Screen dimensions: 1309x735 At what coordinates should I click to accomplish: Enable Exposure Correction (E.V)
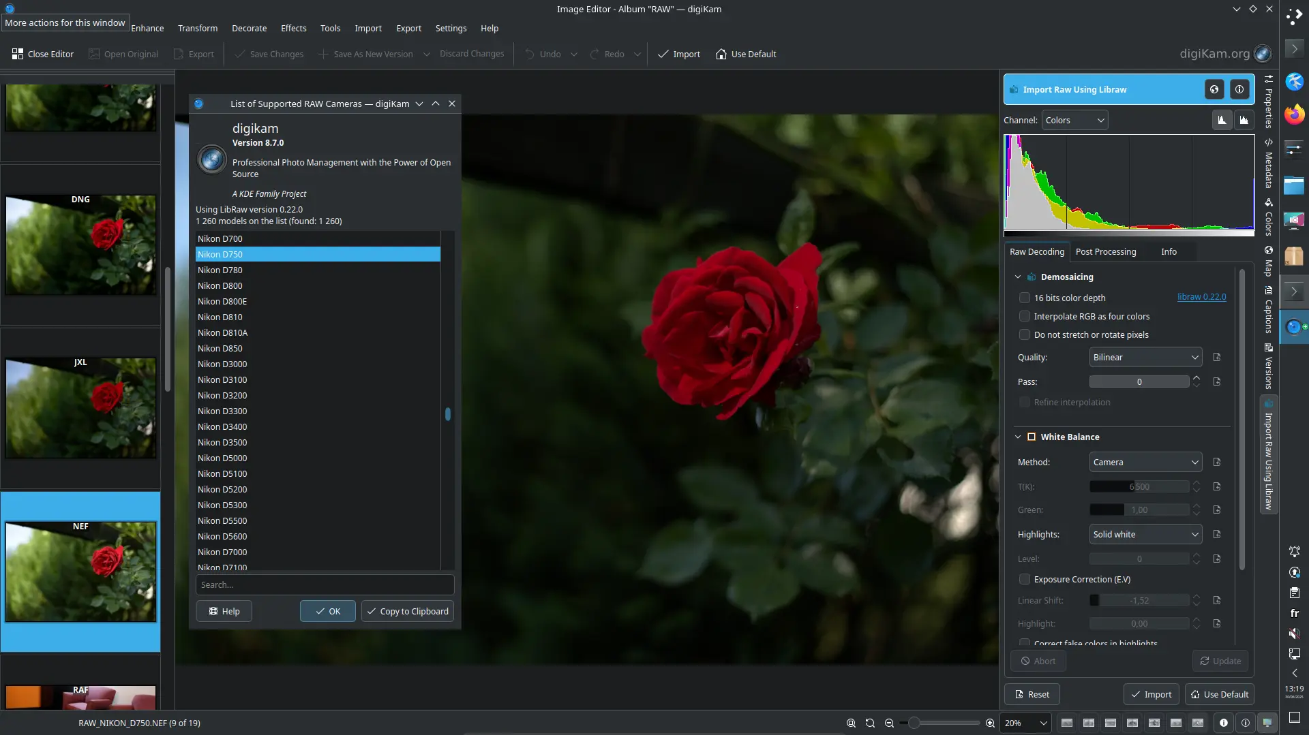(1025, 579)
